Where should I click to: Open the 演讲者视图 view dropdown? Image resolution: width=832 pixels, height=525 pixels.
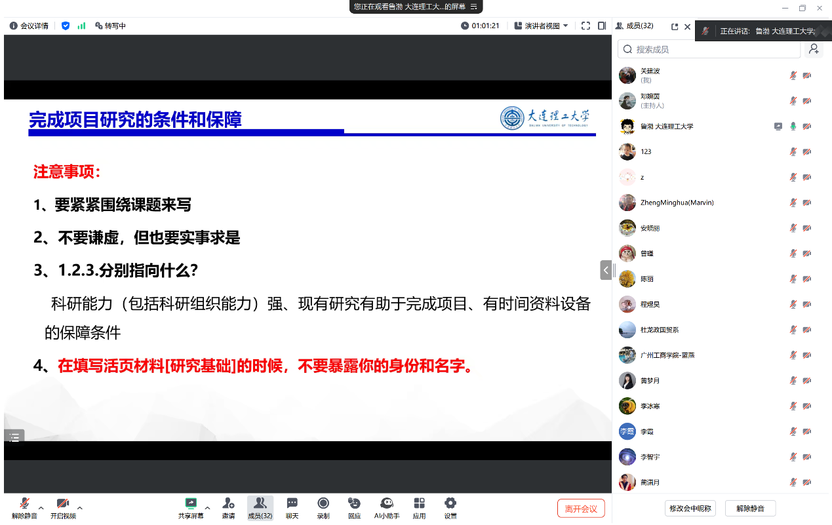pos(542,26)
